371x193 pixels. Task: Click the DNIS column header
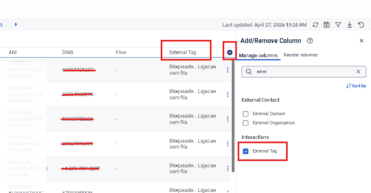point(68,52)
